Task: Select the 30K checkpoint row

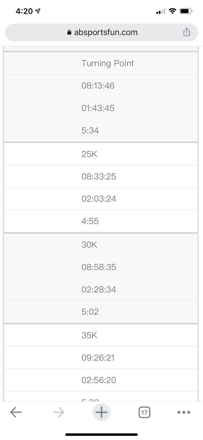Action: (89, 245)
